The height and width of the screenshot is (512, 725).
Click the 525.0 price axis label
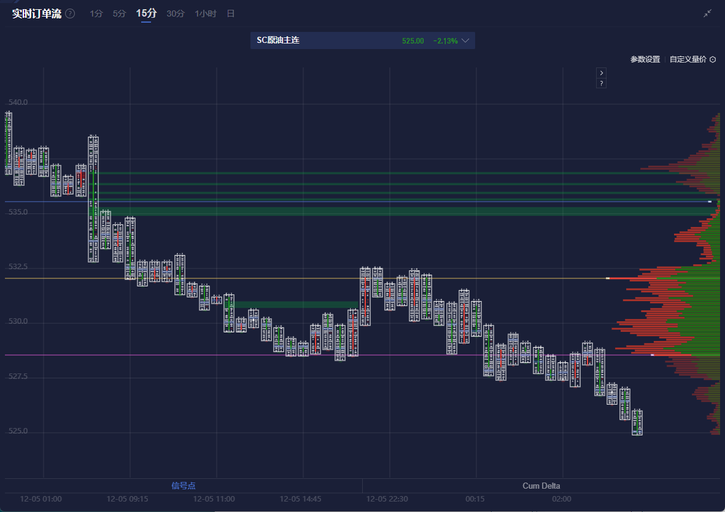tap(18, 430)
